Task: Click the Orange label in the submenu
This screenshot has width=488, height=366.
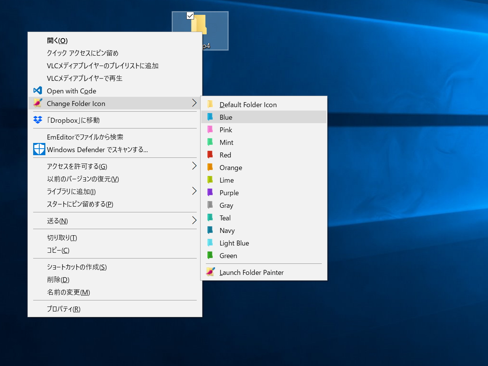Action: [x=231, y=167]
